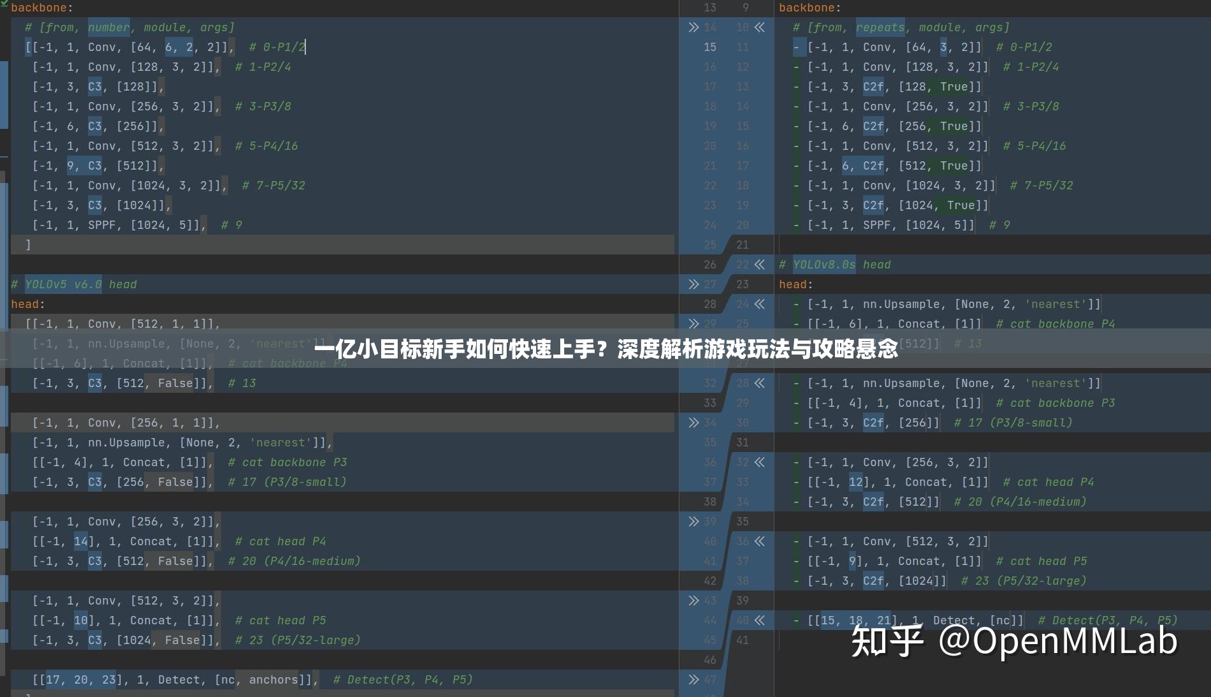Click 'backbone:' in the left pane
Screen dimensions: 1211x697
pos(41,8)
